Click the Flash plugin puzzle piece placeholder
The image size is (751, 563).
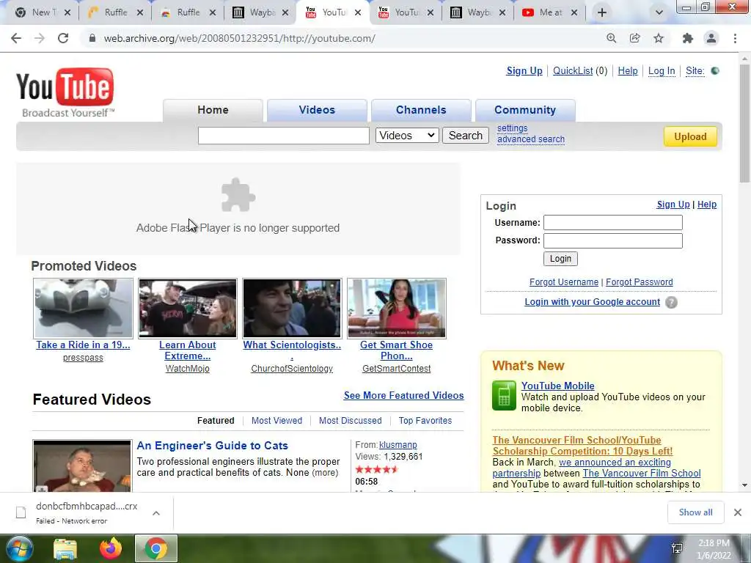[238, 195]
